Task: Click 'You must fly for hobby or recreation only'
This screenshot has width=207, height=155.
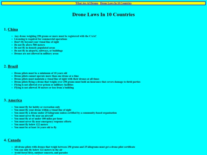Action: click(37, 107)
